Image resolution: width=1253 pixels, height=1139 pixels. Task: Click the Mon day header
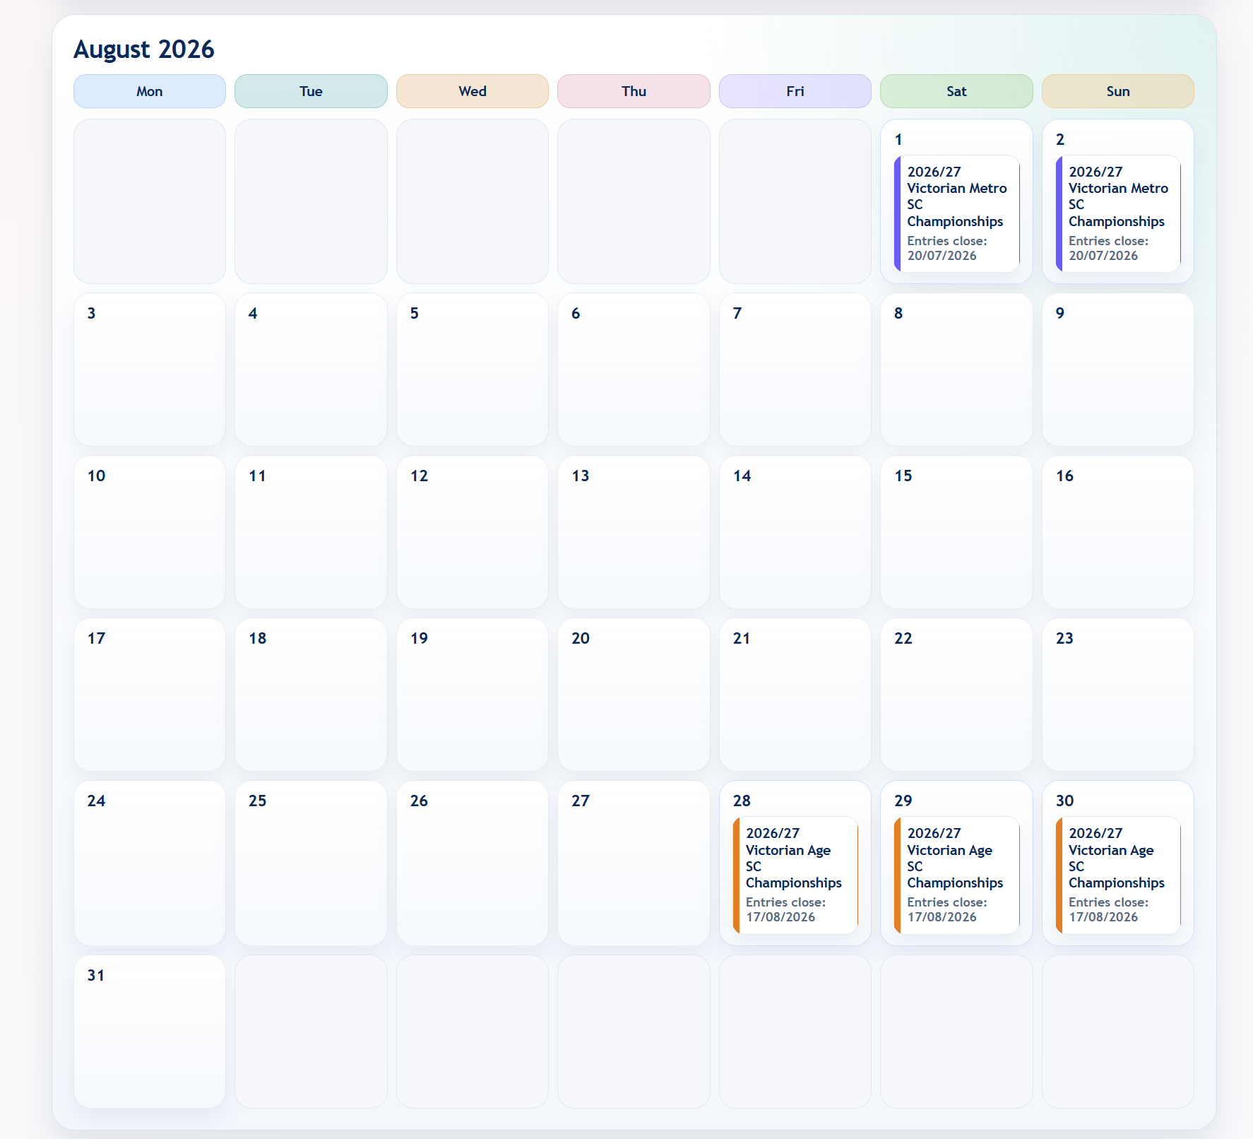tap(150, 91)
